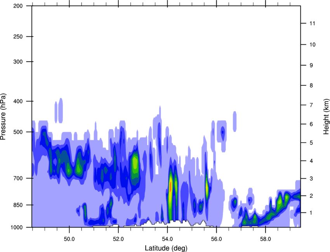Click the 'Latitude (deg)' axis title
330x252 pixels.
pos(166,248)
